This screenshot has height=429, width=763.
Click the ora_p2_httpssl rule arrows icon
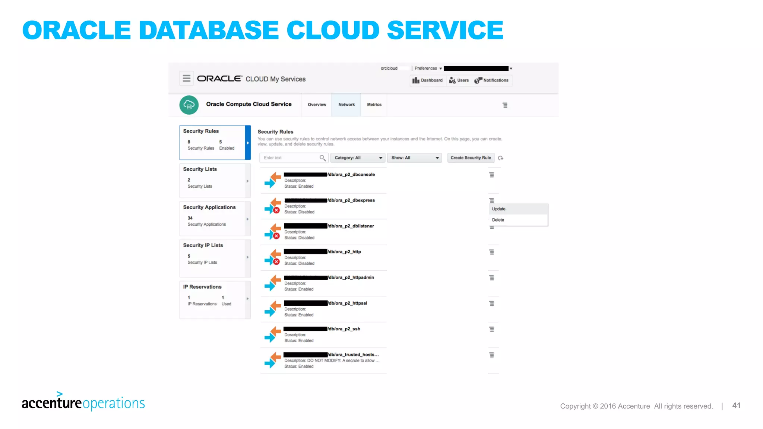273,308
